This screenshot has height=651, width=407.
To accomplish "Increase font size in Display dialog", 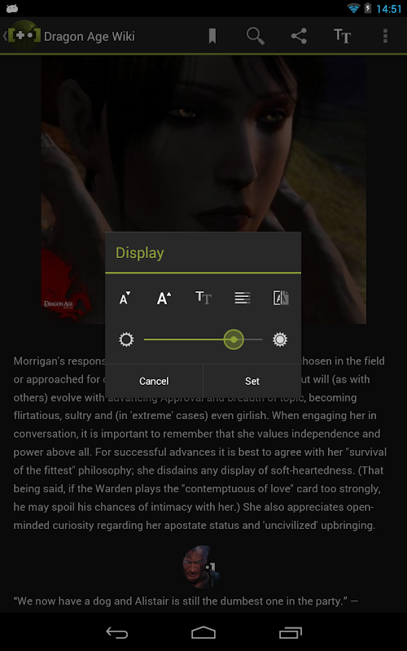I will pyautogui.click(x=164, y=298).
